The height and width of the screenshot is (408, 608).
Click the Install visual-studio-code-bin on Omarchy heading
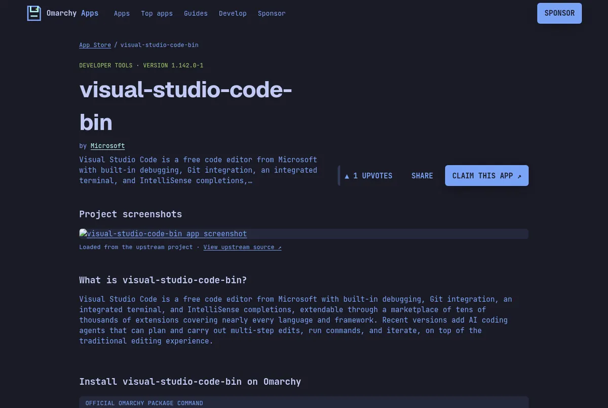(190, 382)
